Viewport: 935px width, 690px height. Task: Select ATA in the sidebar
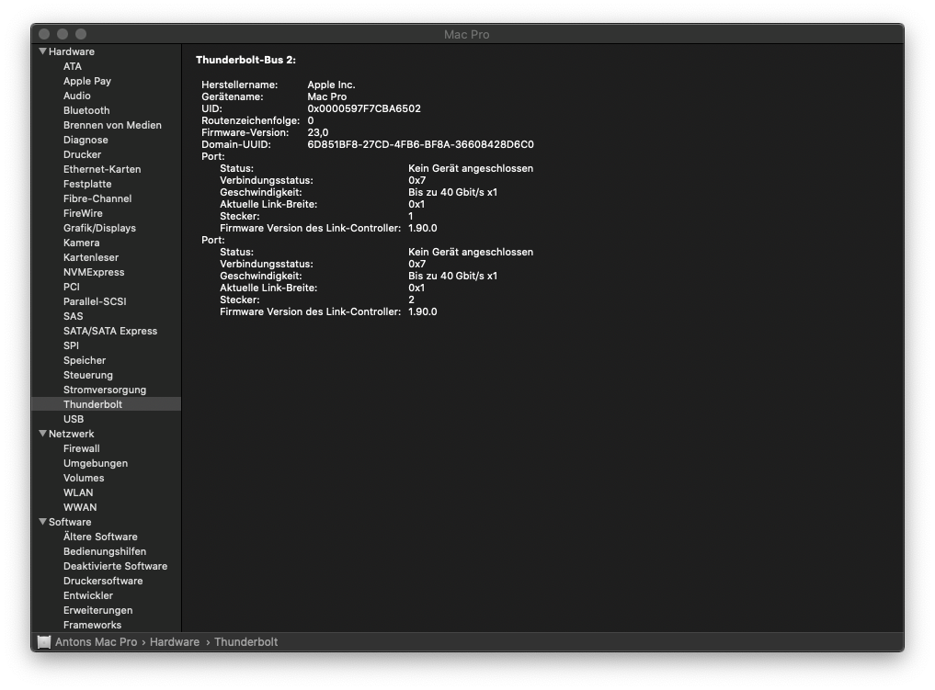(x=73, y=66)
